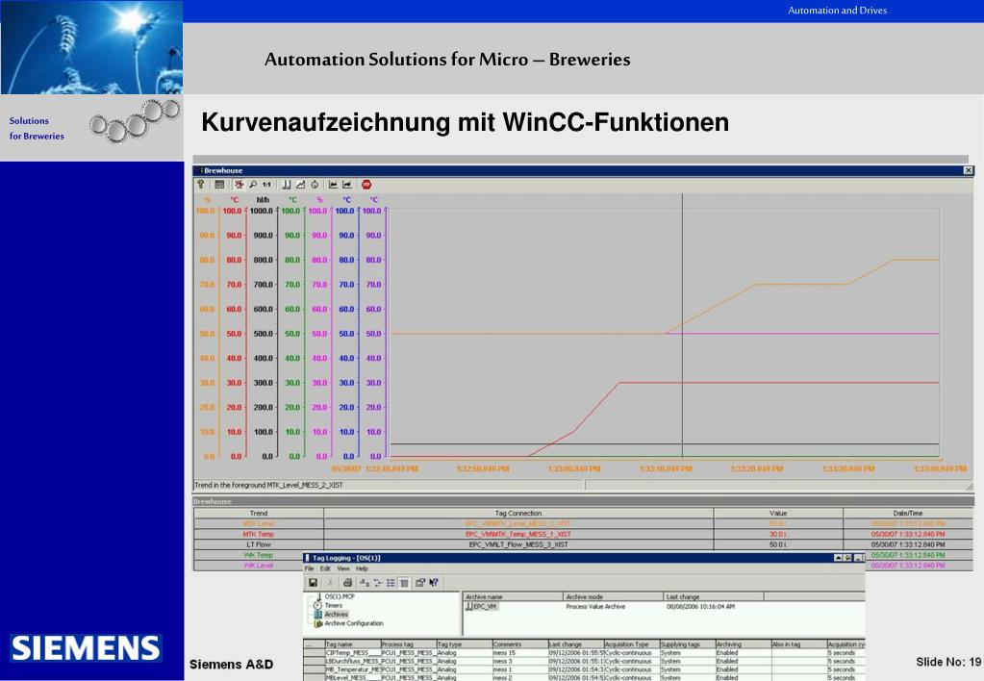984x681 pixels.
Task: Reset trend view to 1:1 size
Action: click(x=266, y=185)
